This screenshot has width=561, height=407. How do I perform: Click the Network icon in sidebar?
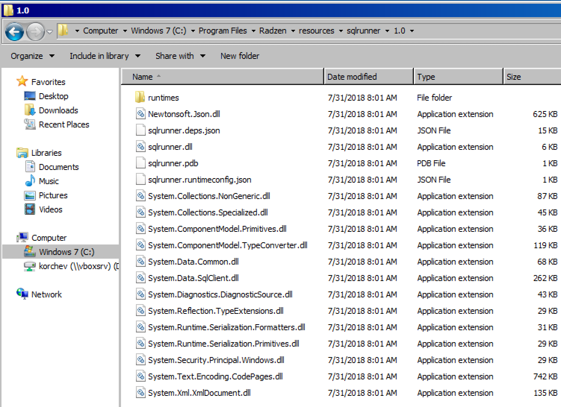(x=22, y=294)
